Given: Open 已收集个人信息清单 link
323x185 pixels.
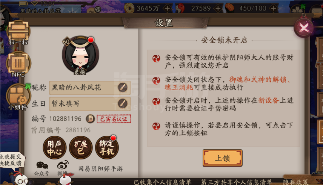Looking at the screenshot, I should (163, 182).
